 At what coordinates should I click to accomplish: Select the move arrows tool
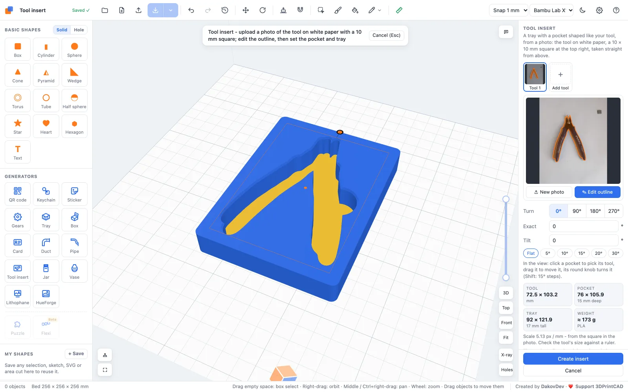coord(246,10)
